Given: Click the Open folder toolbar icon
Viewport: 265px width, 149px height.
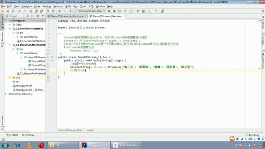Looking at the screenshot, I should [x=2, y=11].
